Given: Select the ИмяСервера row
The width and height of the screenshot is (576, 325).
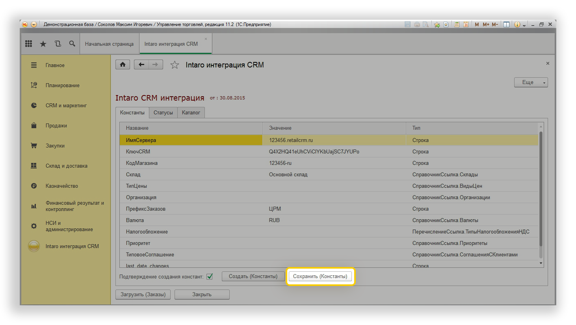Looking at the screenshot, I should point(329,140).
